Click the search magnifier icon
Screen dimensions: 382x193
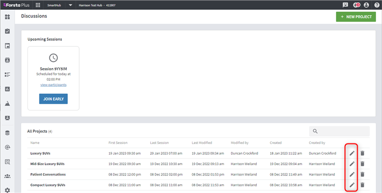point(315,131)
